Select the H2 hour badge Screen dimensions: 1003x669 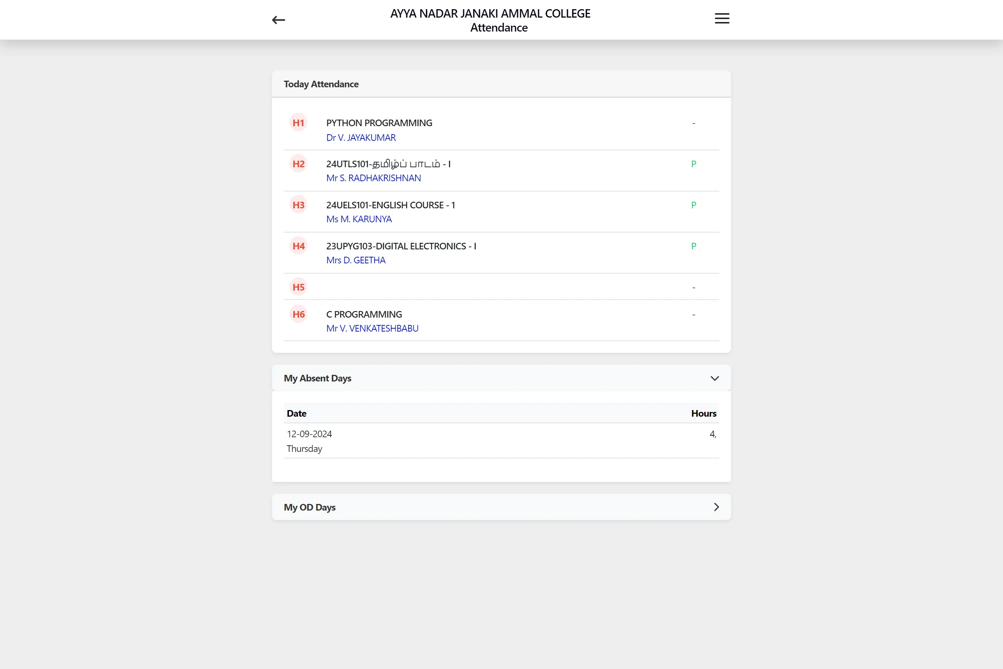[298, 164]
